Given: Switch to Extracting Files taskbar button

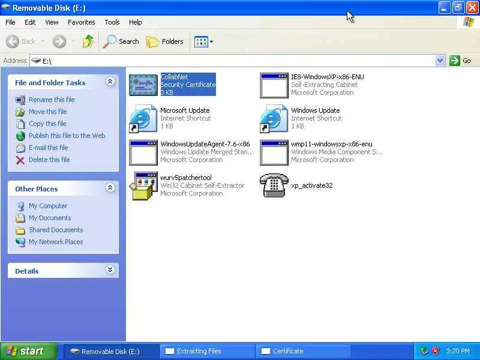Looking at the screenshot, I should (x=207, y=351).
